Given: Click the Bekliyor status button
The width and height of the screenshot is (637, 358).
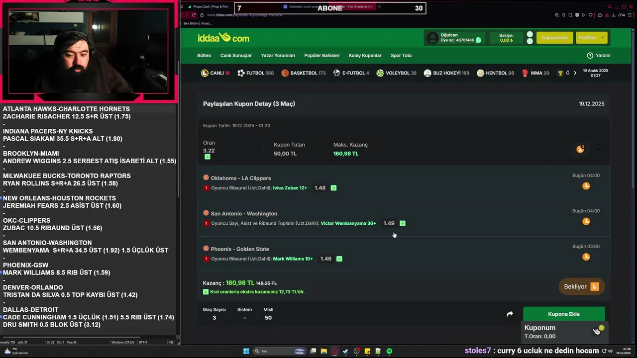Looking at the screenshot, I should click(x=581, y=286).
